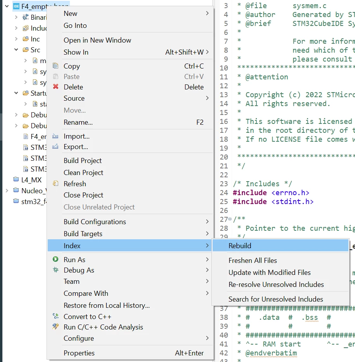Screen dimensions: 355x362
Task: Collapse the comment fold at line 27
Action: 230,219
